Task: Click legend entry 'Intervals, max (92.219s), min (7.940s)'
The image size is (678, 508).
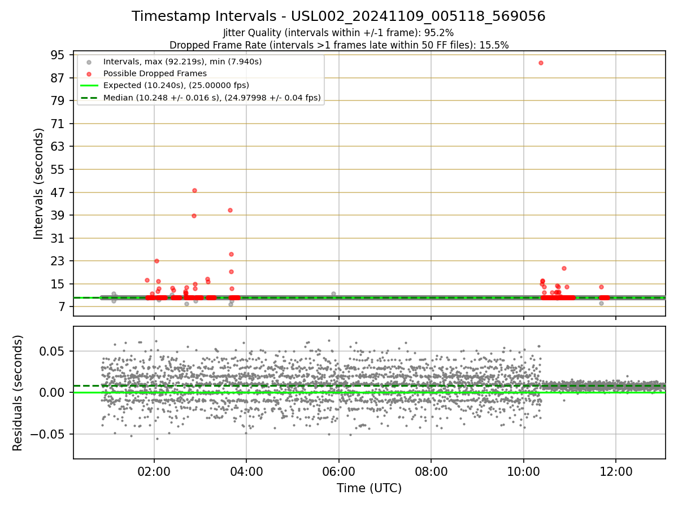Action: click(182, 62)
